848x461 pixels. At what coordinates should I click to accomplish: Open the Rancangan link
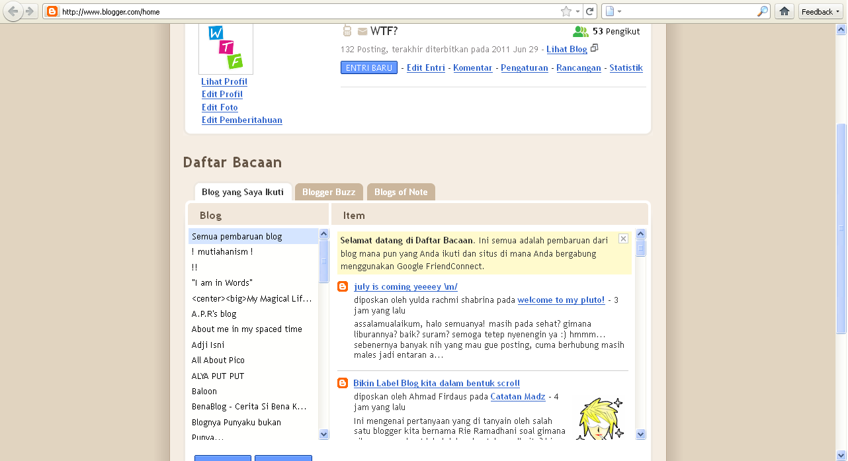click(x=579, y=67)
